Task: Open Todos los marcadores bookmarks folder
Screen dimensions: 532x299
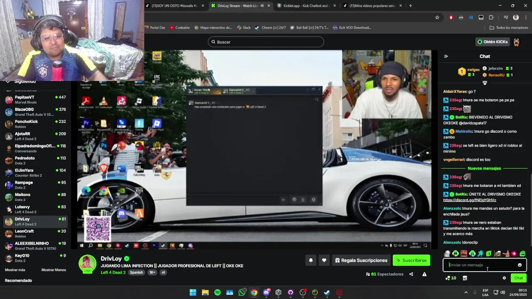Action: click(x=509, y=28)
